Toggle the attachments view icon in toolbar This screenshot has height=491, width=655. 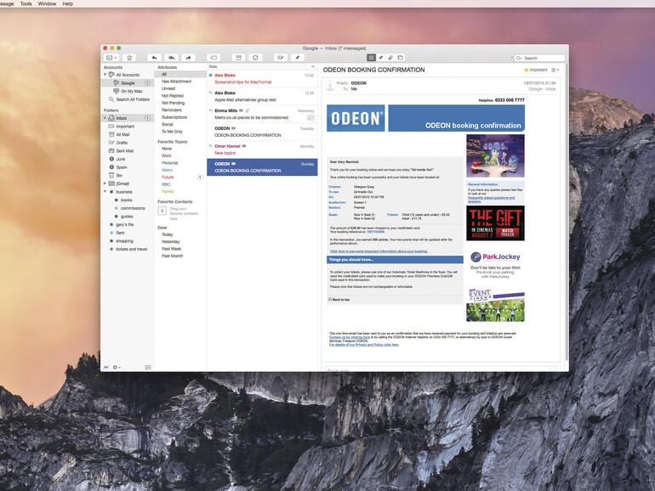click(x=390, y=58)
